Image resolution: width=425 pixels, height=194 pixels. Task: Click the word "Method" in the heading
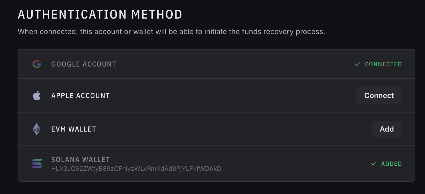(x=157, y=14)
